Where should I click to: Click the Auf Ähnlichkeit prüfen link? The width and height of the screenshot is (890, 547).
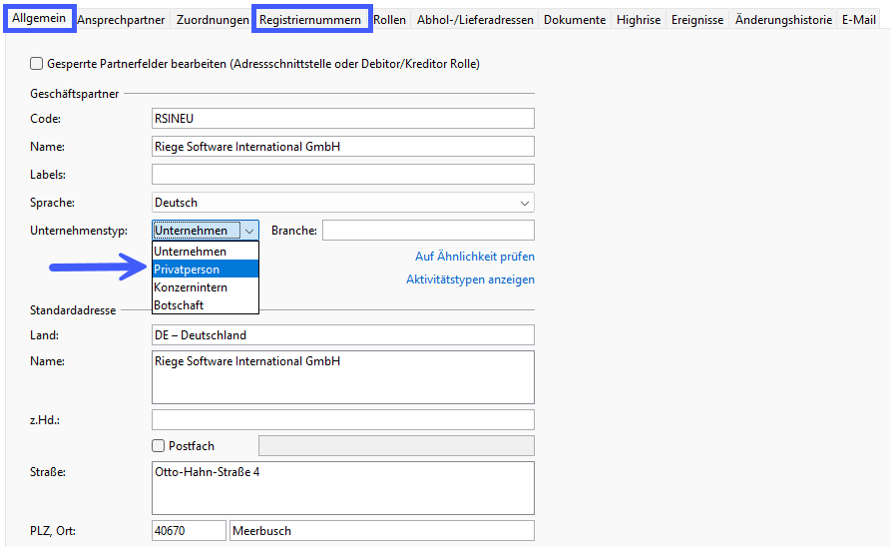click(475, 257)
